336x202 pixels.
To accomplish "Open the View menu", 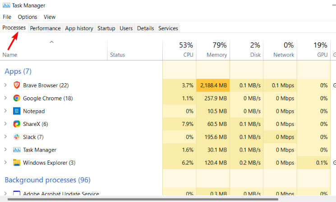I will click(50, 17).
